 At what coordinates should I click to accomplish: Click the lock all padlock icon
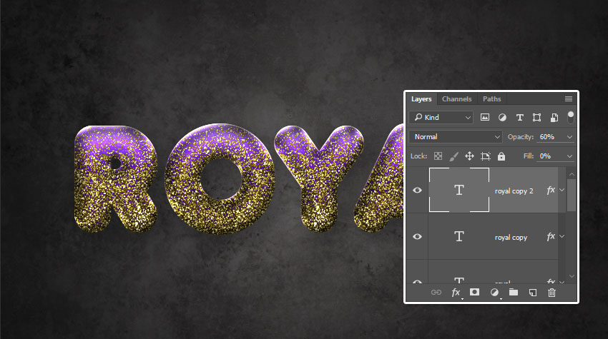click(x=501, y=156)
